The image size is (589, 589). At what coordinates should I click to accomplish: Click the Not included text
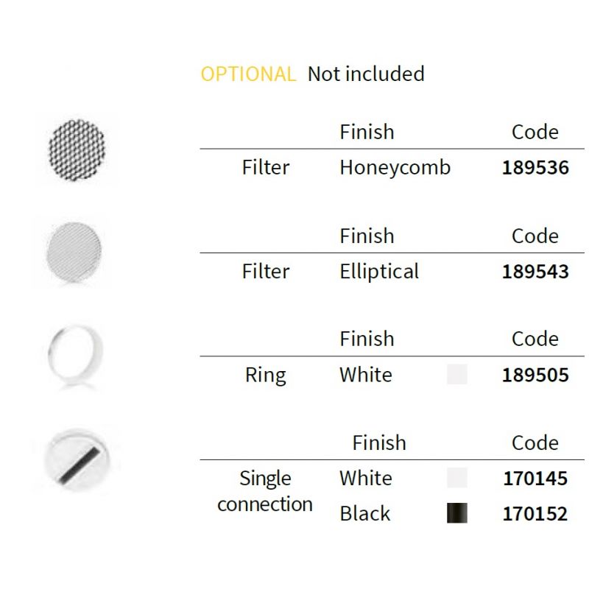pyautogui.click(x=366, y=74)
